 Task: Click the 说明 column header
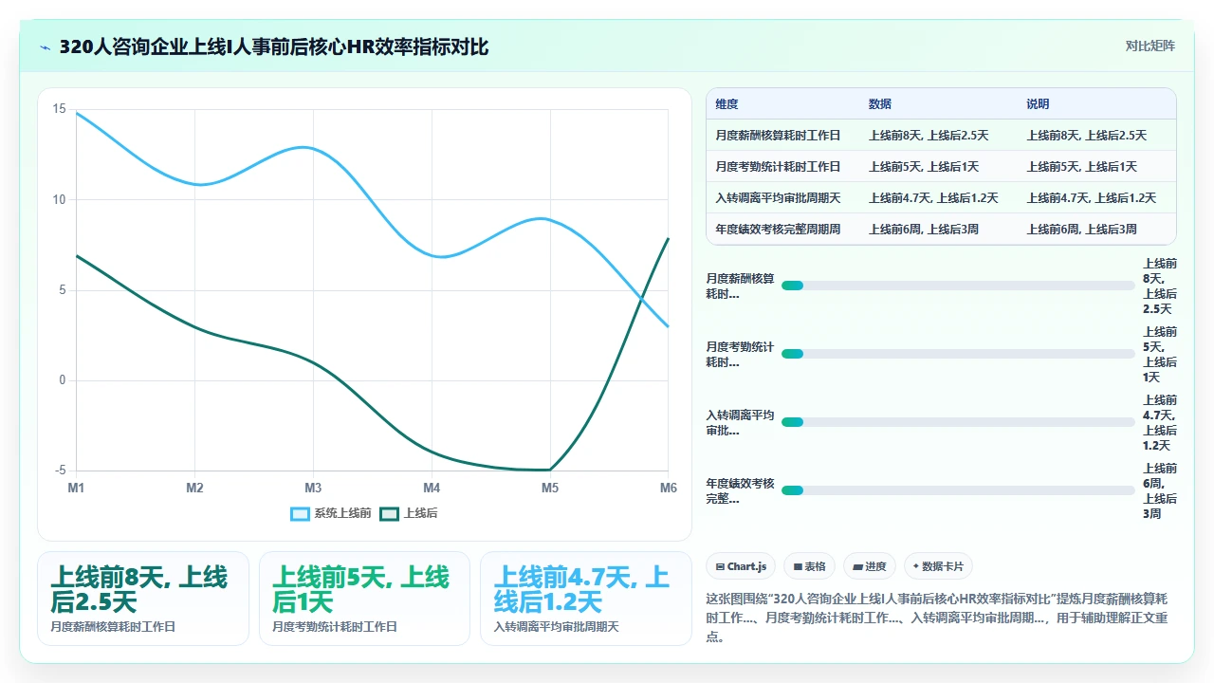[1038, 104]
